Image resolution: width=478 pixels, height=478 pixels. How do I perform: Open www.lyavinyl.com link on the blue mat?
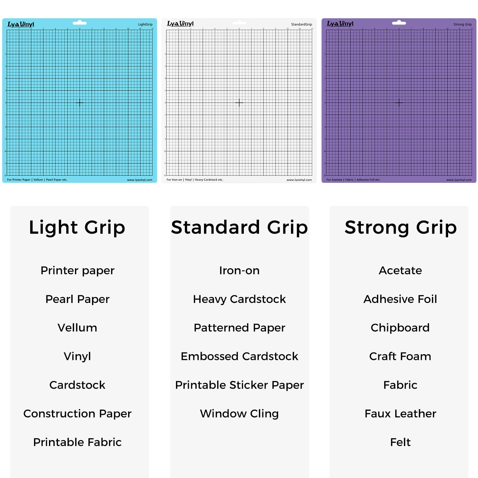click(x=140, y=180)
